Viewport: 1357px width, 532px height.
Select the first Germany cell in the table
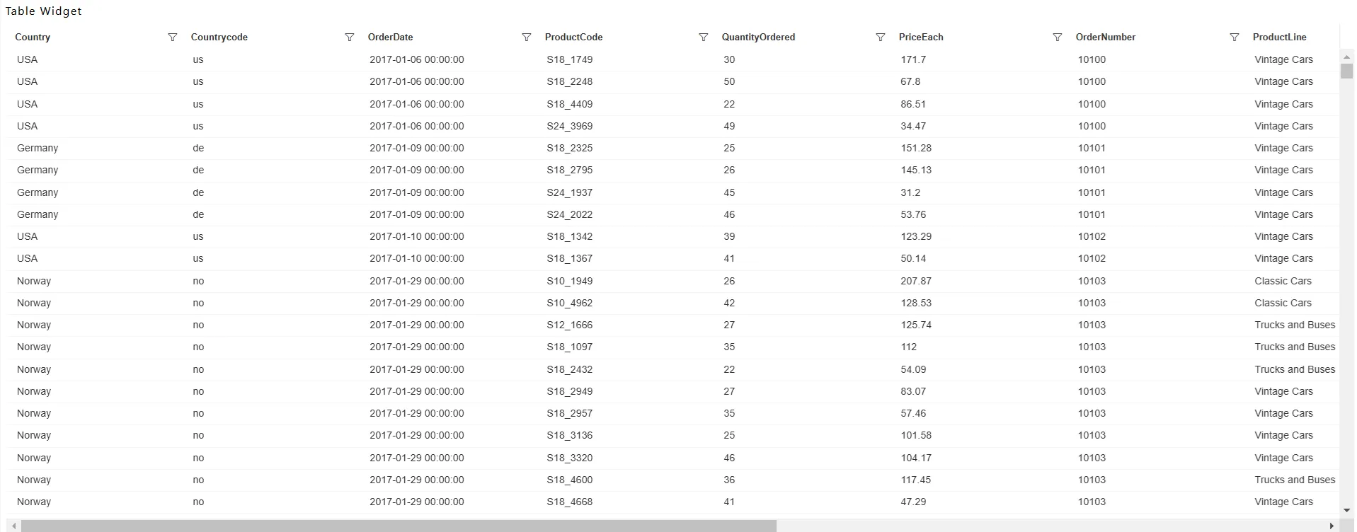click(38, 148)
